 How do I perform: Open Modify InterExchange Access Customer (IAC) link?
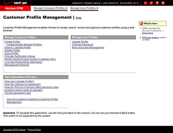pyautogui.click(x=30, y=59)
